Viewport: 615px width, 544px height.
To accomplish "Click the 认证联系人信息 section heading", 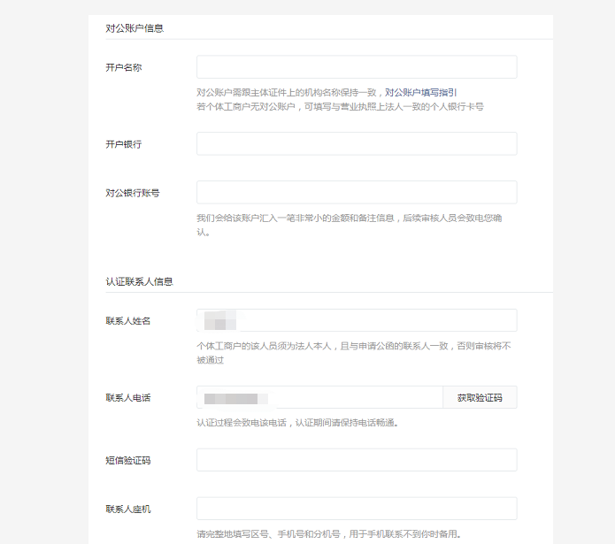I will coord(139,281).
